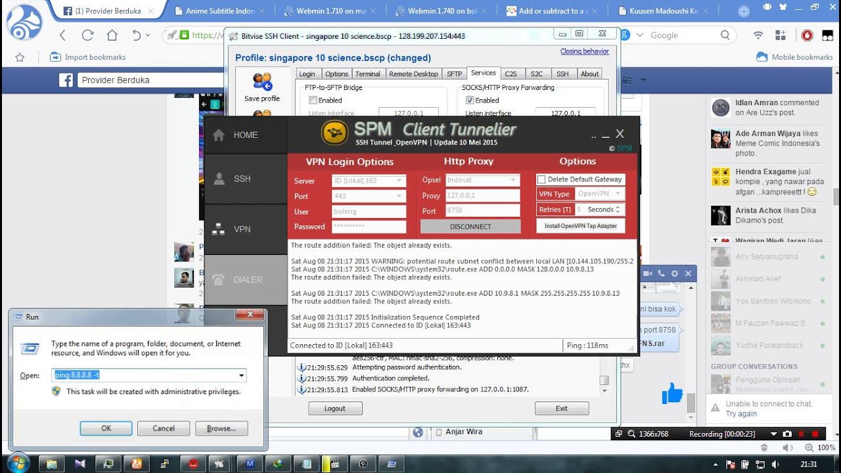Take a snapshot with recorder camera icon

[x=787, y=434]
